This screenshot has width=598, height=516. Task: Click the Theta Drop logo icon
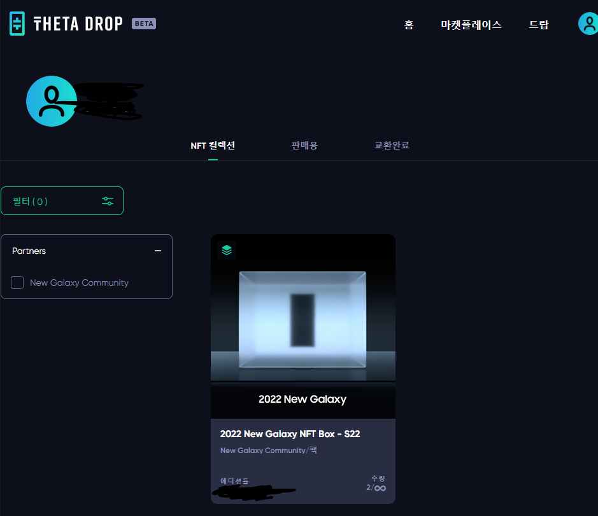point(17,24)
